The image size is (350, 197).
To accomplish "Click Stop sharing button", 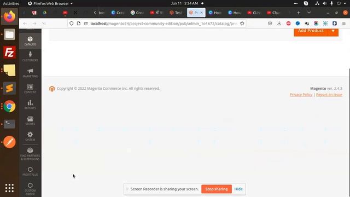I will tap(217, 189).
